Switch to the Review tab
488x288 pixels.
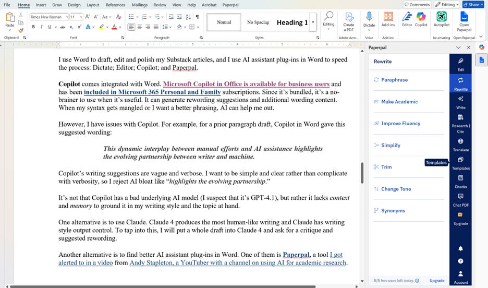coord(160,5)
